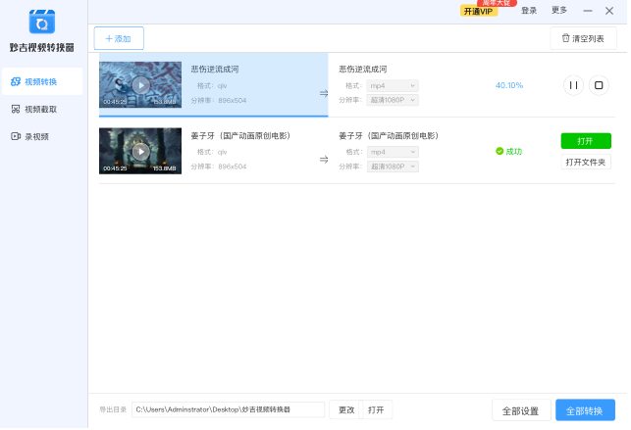
Task: Click the 妙吉视频转换器 app logo
Action: tap(42, 23)
